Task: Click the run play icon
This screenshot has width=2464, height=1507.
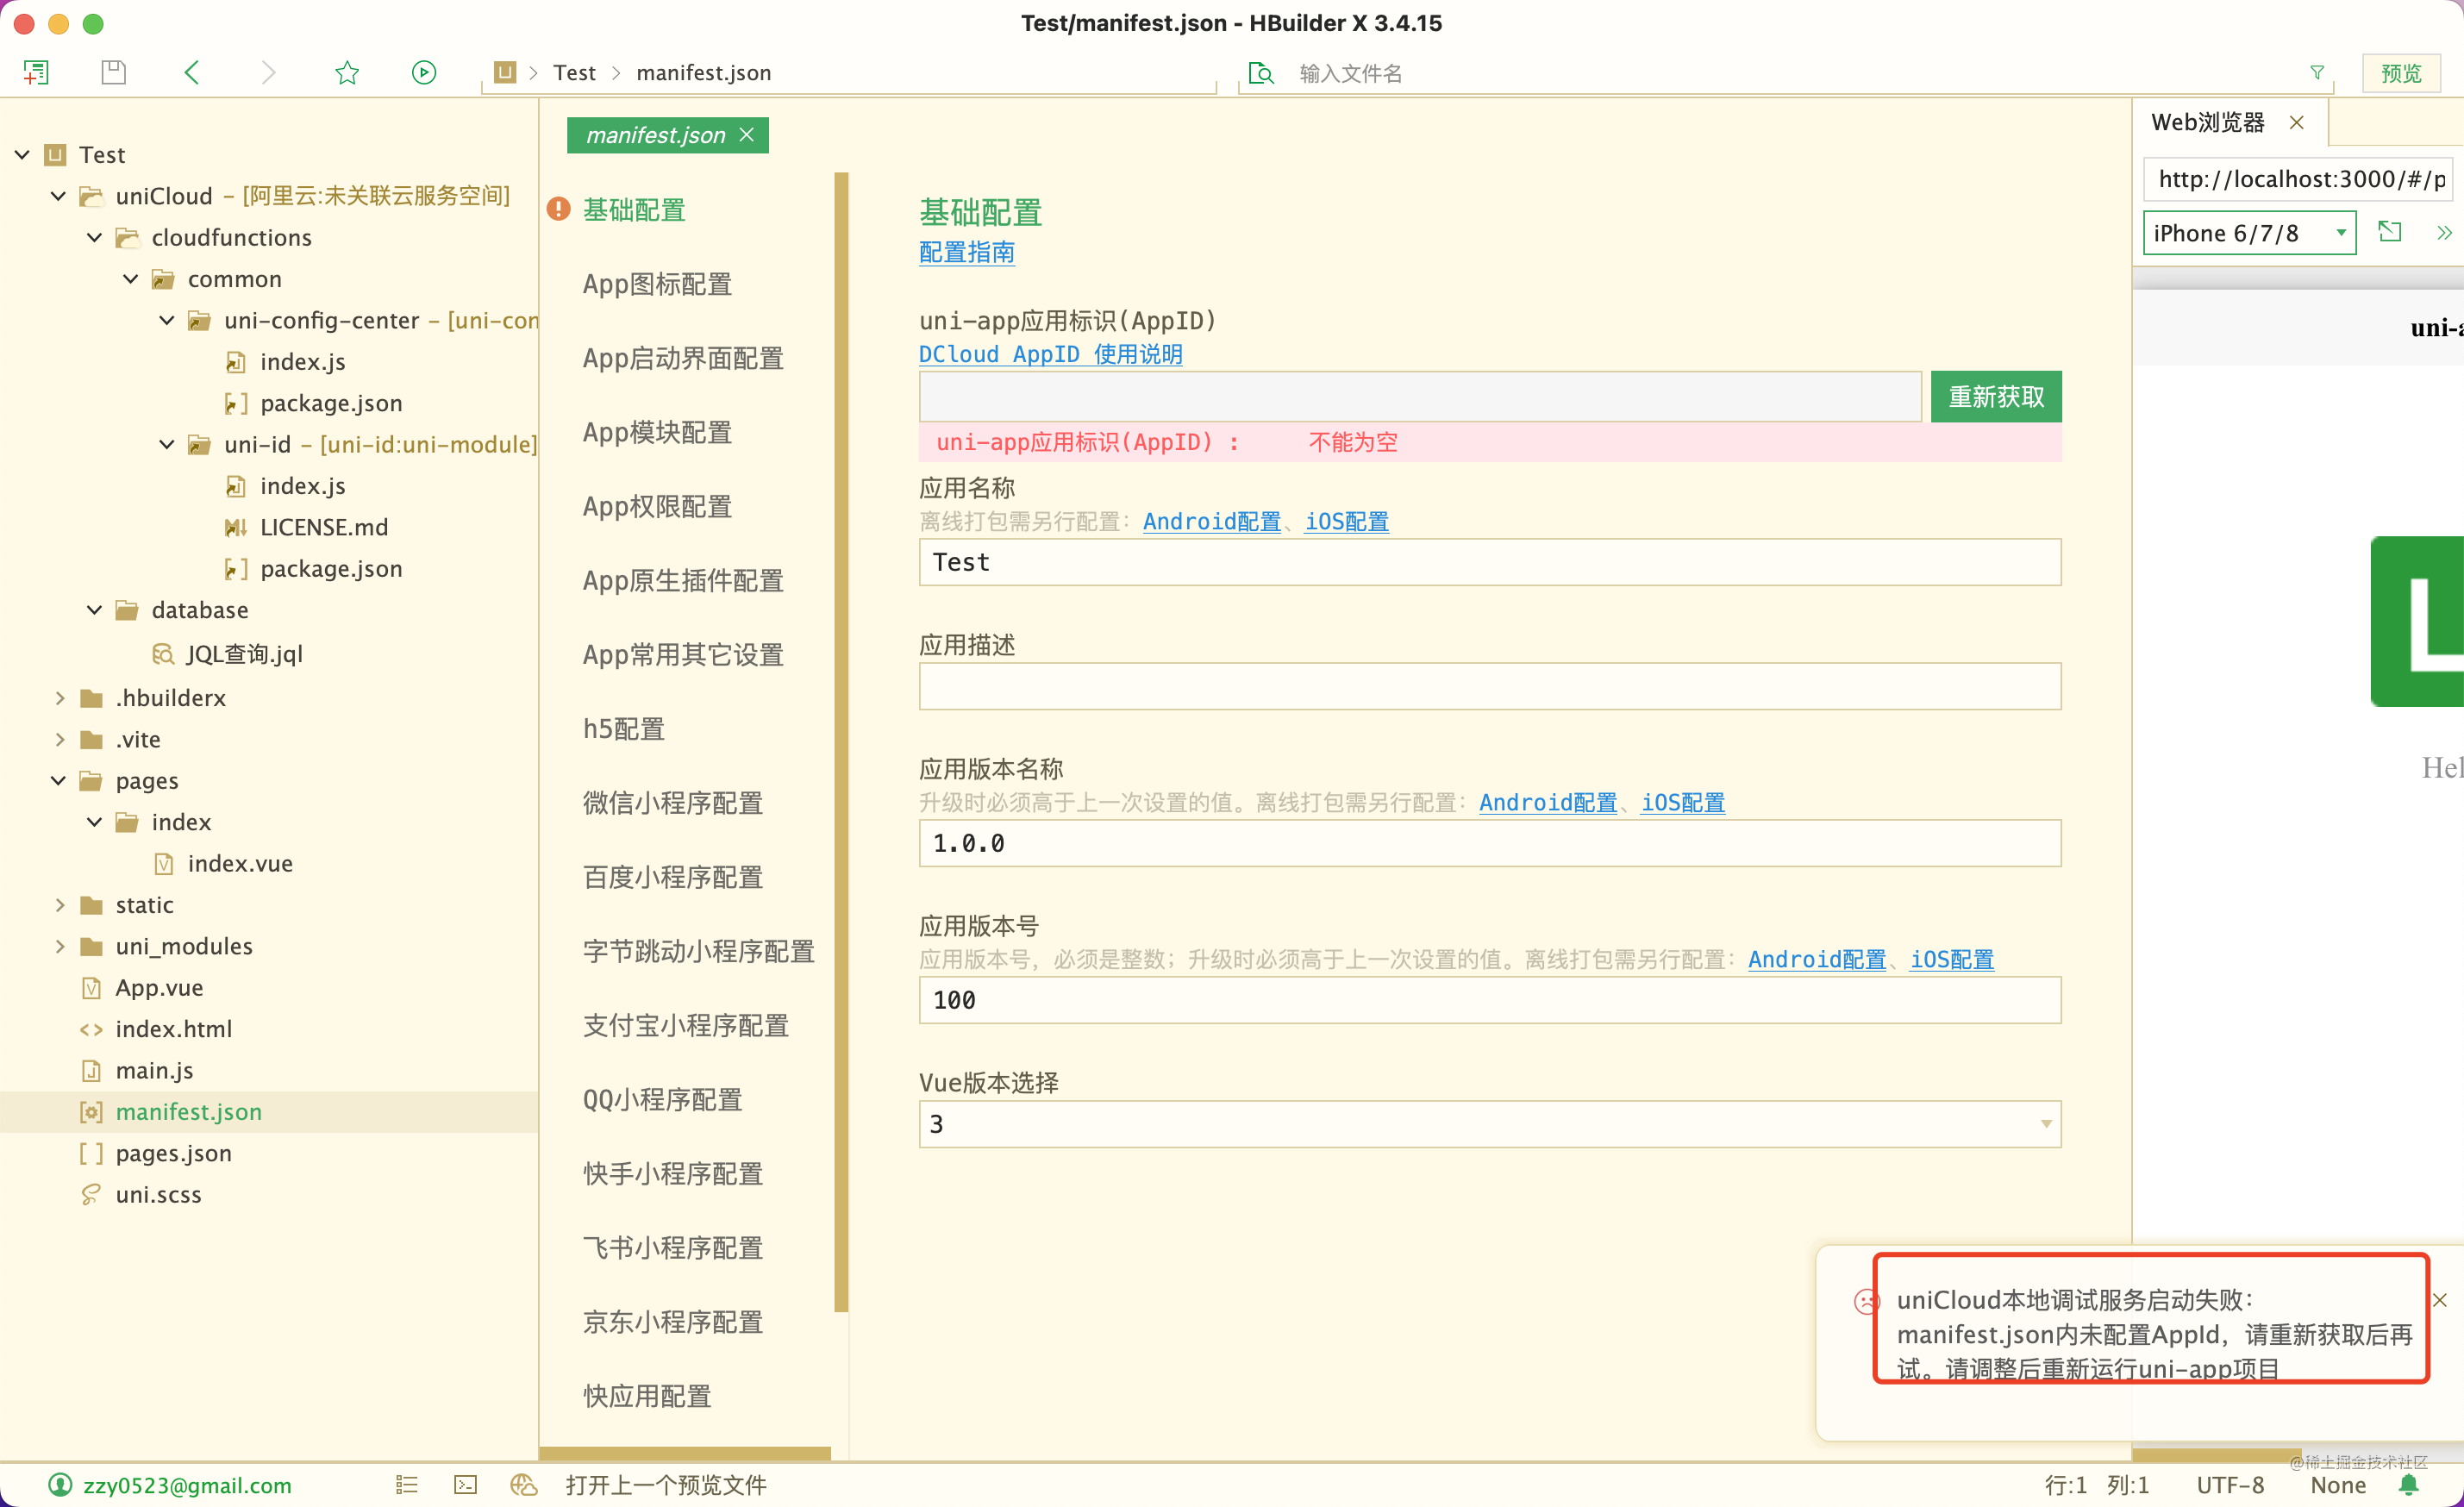Action: click(424, 72)
